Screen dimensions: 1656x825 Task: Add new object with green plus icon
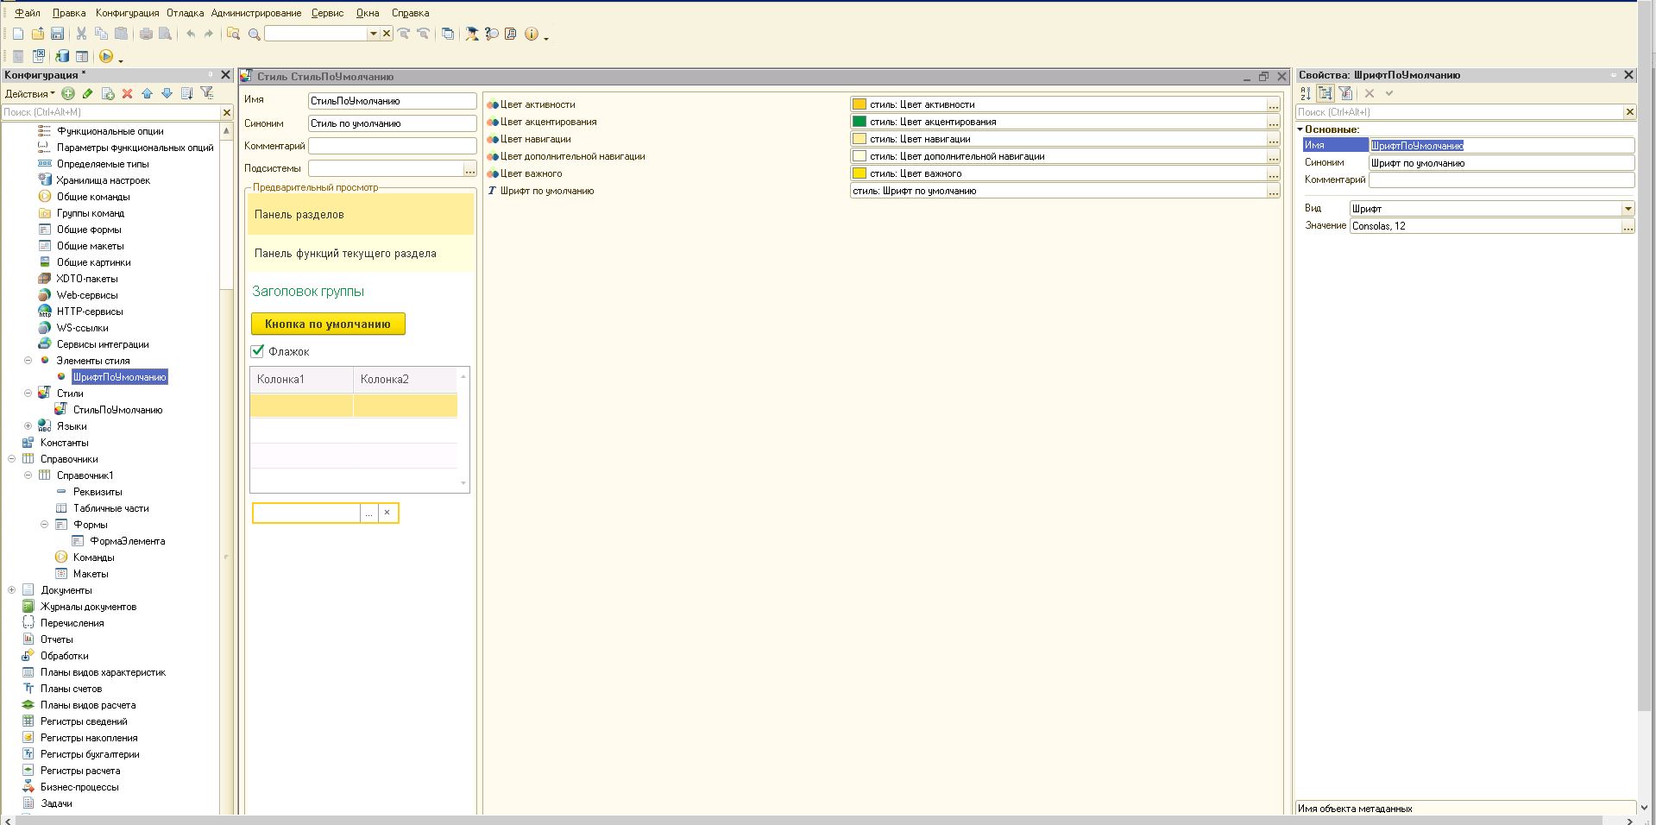[x=68, y=93]
